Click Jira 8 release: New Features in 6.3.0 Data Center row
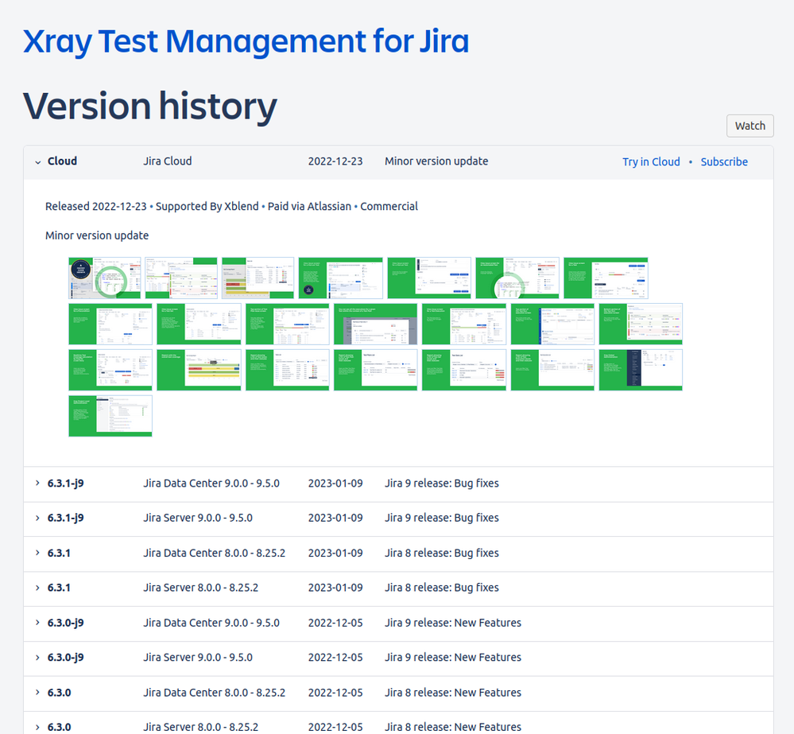Image resolution: width=794 pixels, height=734 pixels. 453,693
